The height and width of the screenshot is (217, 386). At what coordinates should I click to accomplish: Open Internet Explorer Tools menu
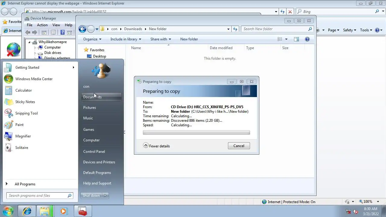point(366,30)
